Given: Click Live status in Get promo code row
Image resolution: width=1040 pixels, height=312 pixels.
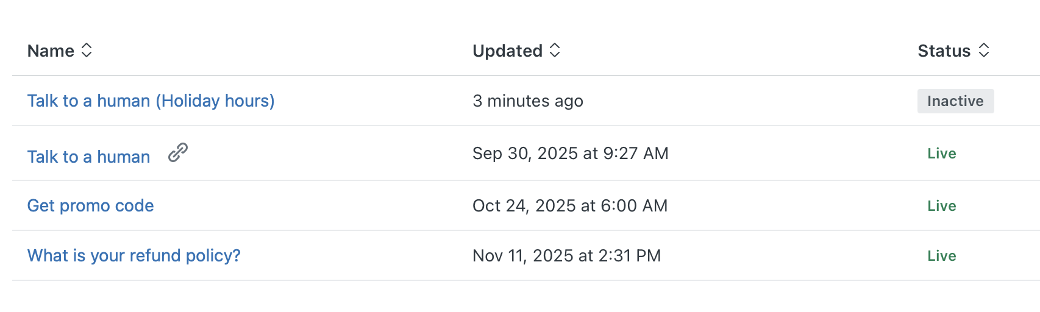Looking at the screenshot, I should click(941, 206).
